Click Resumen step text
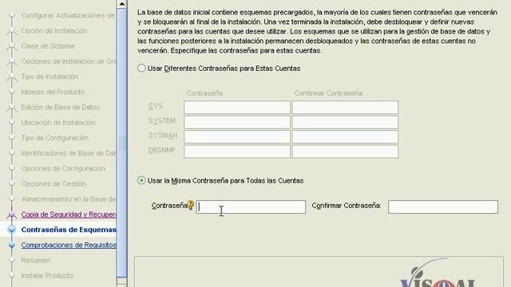Screen dimensions: 511x287 [35, 260]
